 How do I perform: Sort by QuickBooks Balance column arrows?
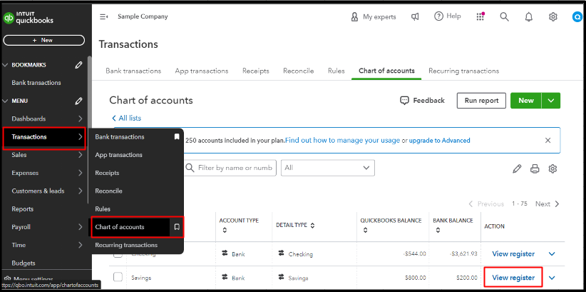coord(365,231)
